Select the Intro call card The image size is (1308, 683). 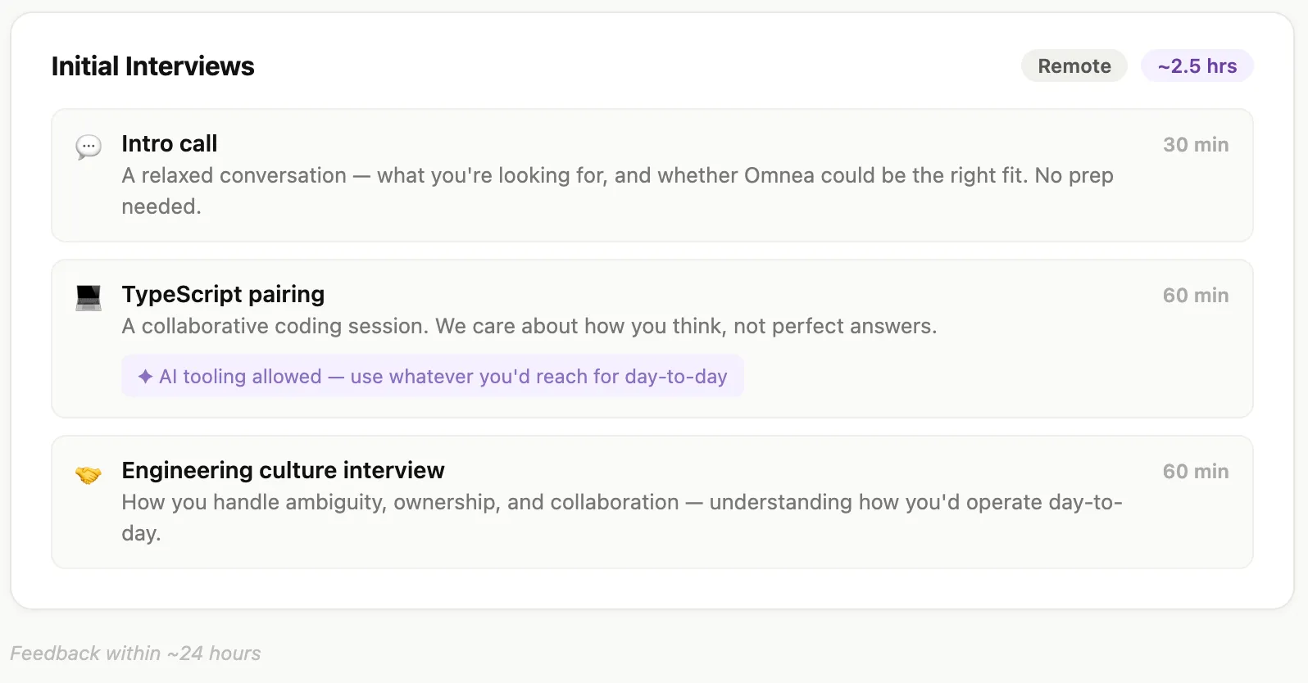tap(652, 175)
